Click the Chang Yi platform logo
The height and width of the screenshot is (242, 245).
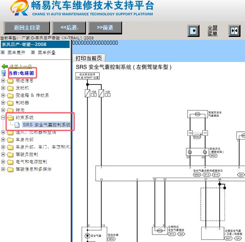pyautogui.click(x=20, y=8)
